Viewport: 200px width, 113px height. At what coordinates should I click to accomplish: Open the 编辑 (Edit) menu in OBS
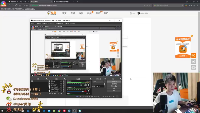click(x=39, y=23)
